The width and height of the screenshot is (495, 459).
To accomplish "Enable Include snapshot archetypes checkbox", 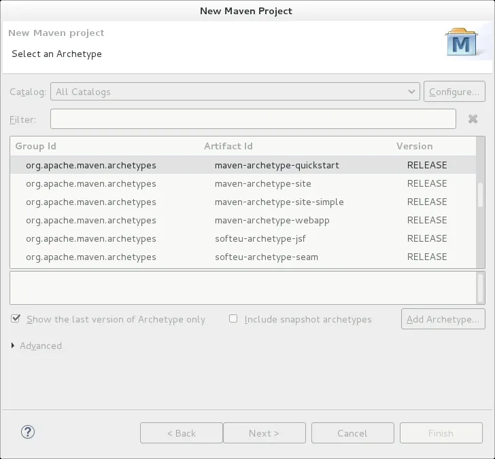I will 233,318.
